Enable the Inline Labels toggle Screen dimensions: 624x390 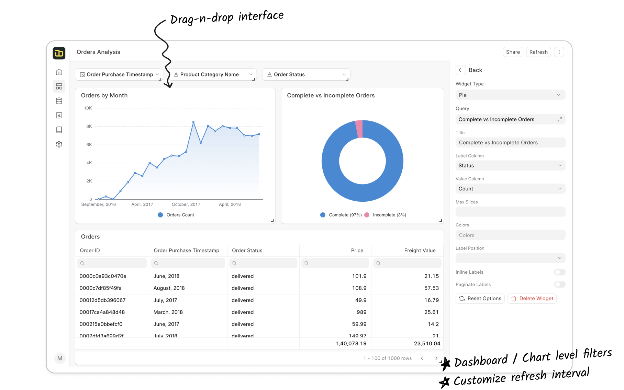tap(559, 272)
